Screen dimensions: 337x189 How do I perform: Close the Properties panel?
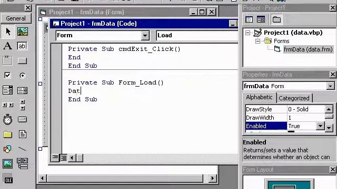(333, 75)
